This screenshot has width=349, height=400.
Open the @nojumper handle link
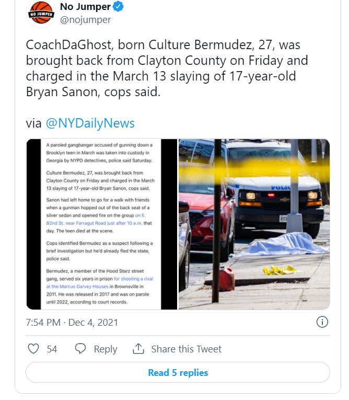(86, 20)
